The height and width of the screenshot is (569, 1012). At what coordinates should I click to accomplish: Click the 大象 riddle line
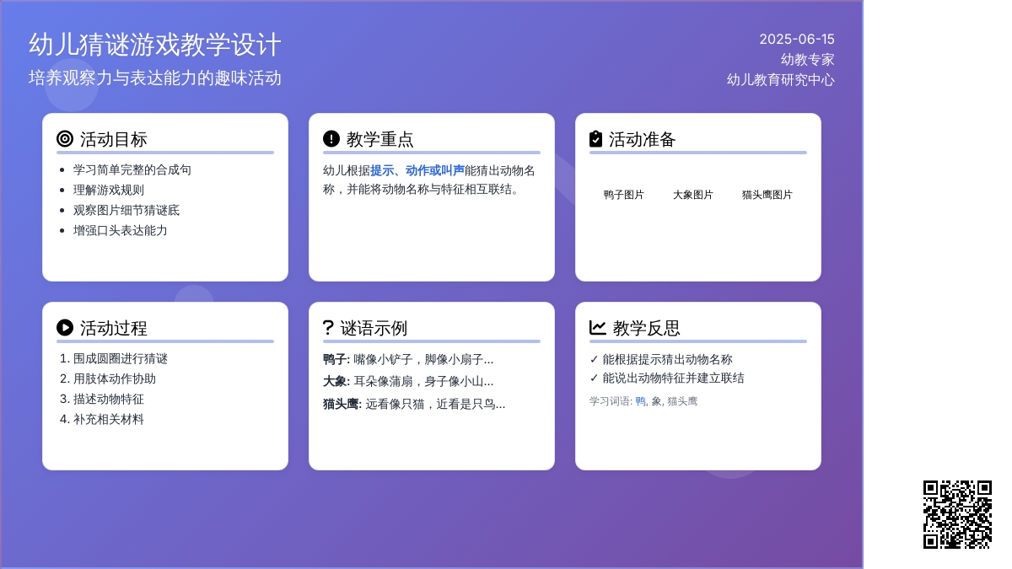pos(408,381)
